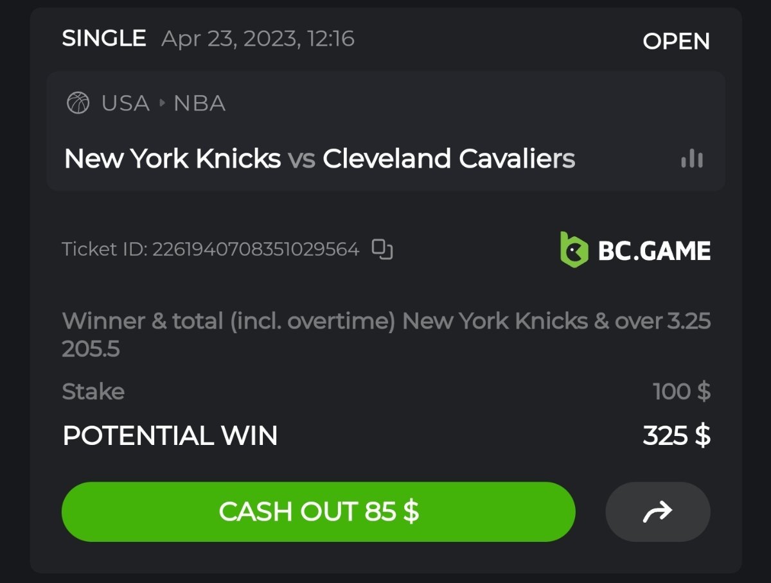Click the 100 $ stake amount

click(681, 391)
